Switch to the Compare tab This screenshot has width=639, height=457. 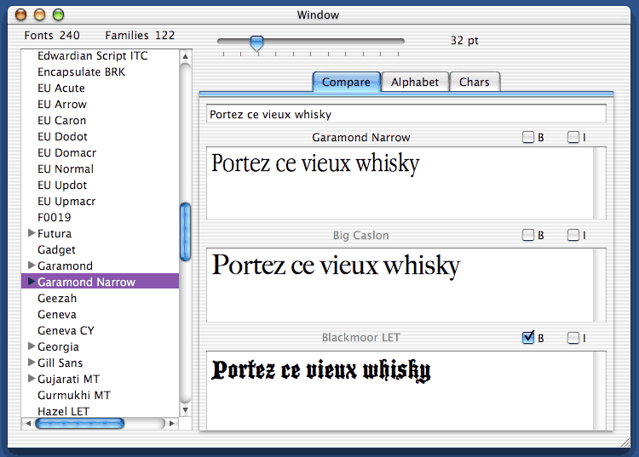[x=347, y=83]
